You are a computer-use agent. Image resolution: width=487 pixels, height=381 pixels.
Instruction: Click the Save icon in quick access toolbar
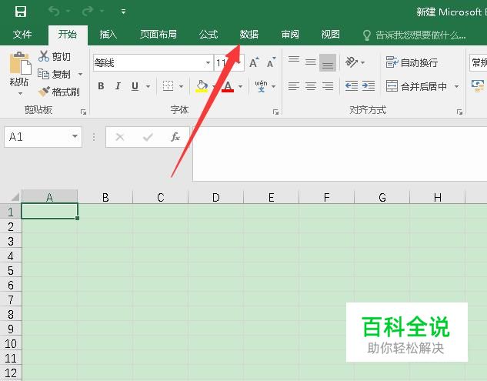(21, 12)
